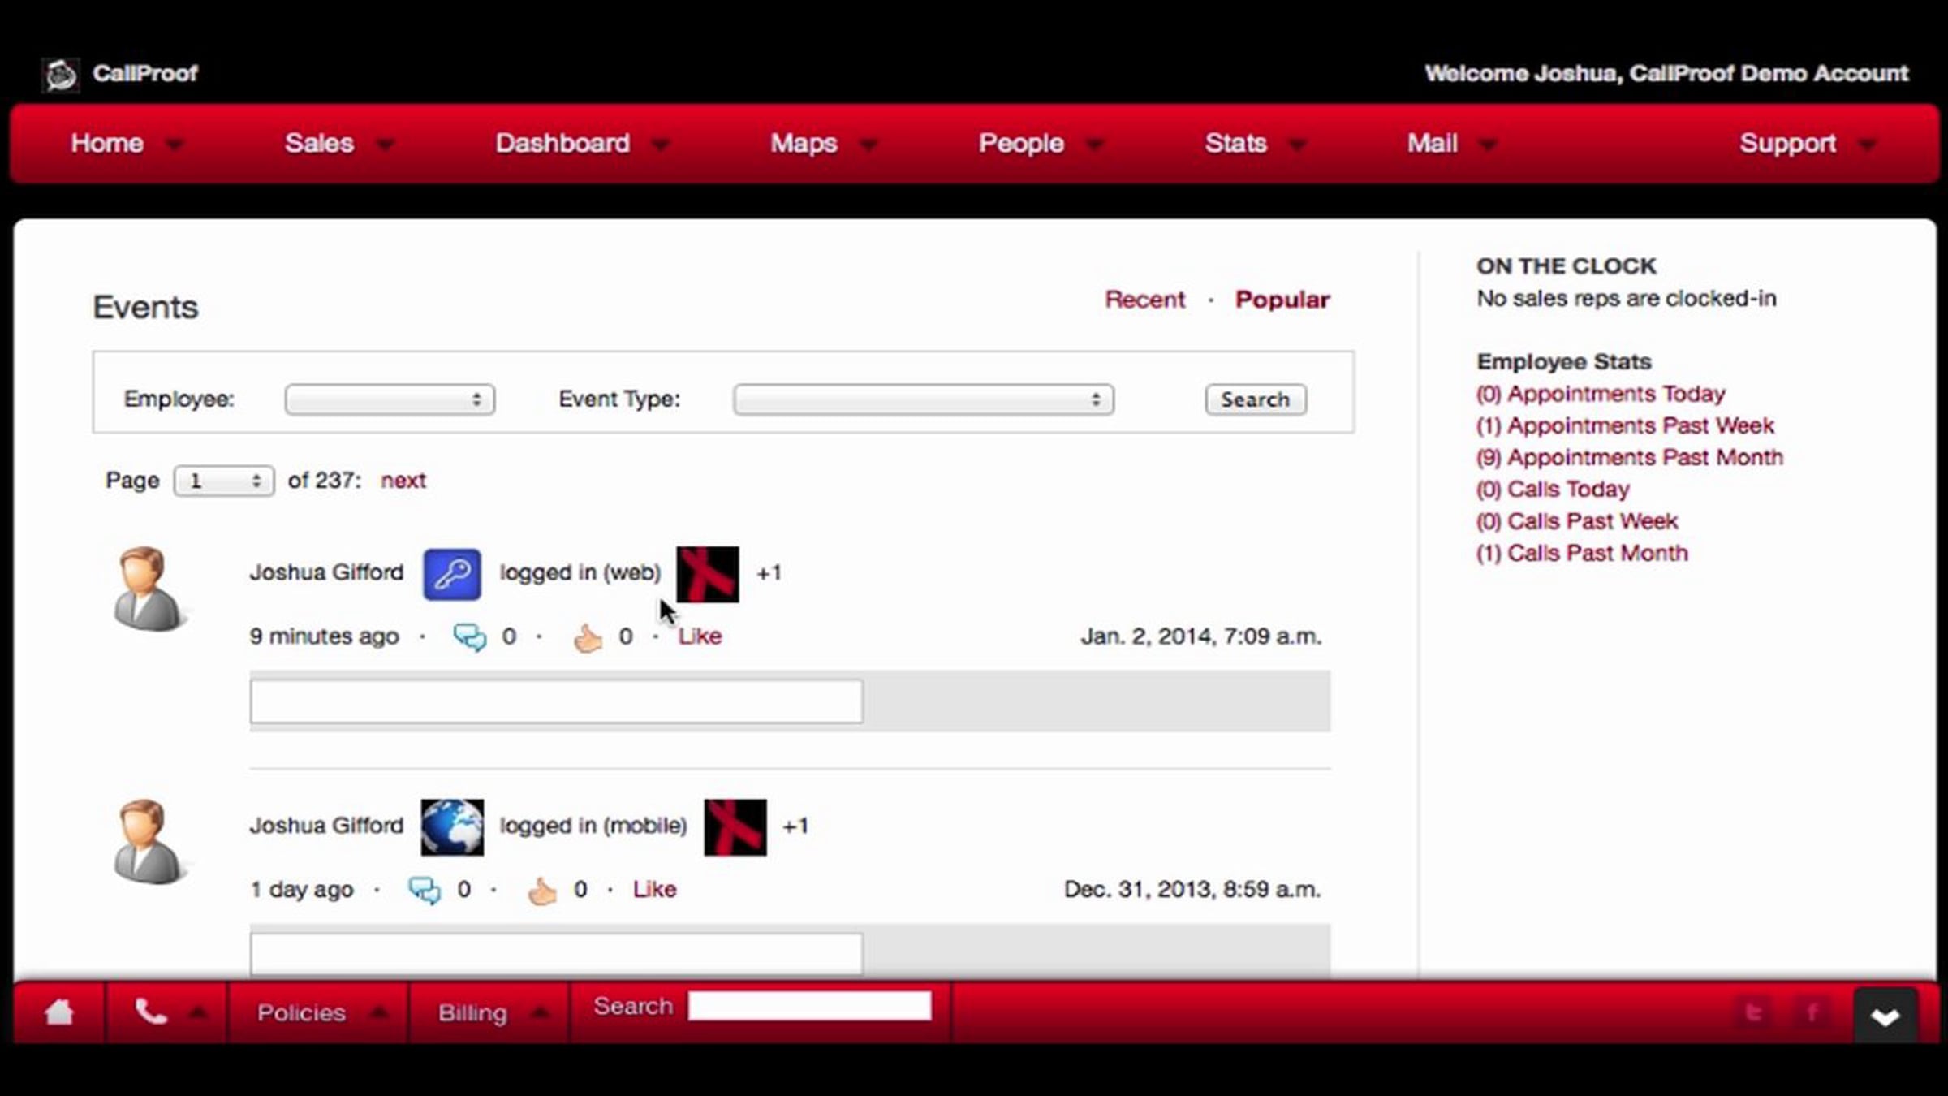Open the Maps menu
1948x1096 pixels.
coord(824,144)
